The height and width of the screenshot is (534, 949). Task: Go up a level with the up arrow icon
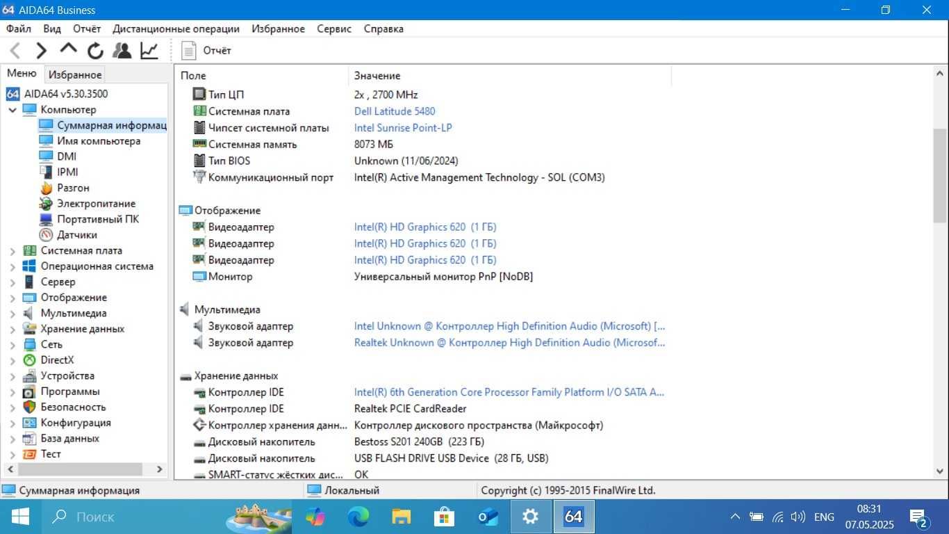[68, 49]
